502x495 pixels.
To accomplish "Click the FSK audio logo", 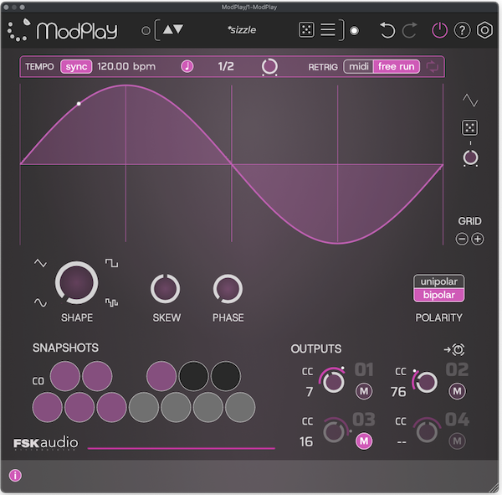I will click(x=45, y=443).
